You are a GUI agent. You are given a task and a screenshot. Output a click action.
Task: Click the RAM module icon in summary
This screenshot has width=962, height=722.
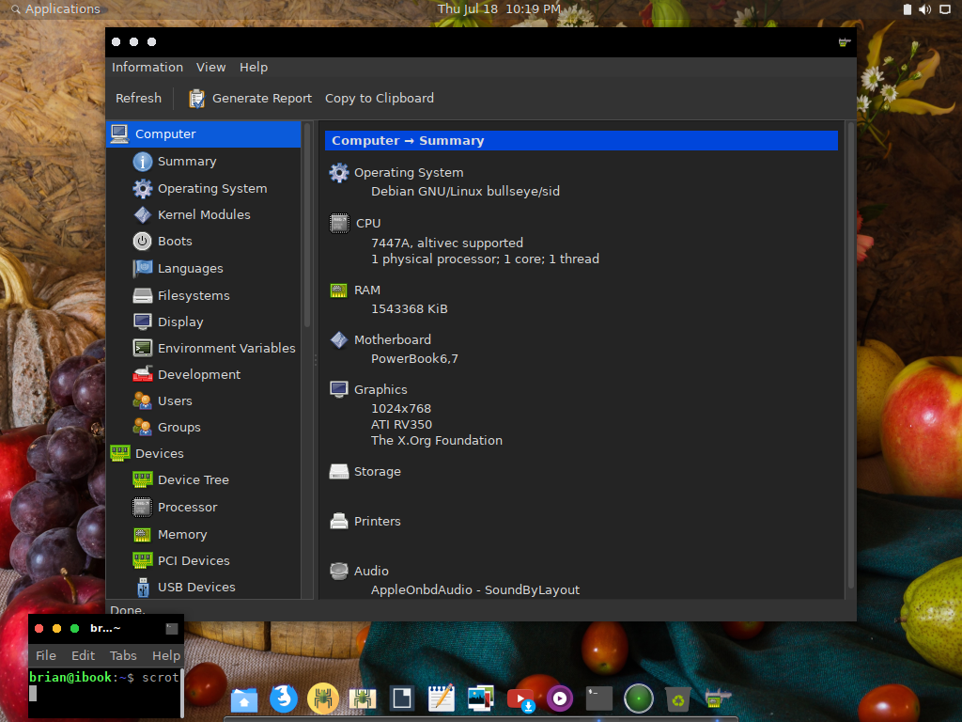coord(338,290)
